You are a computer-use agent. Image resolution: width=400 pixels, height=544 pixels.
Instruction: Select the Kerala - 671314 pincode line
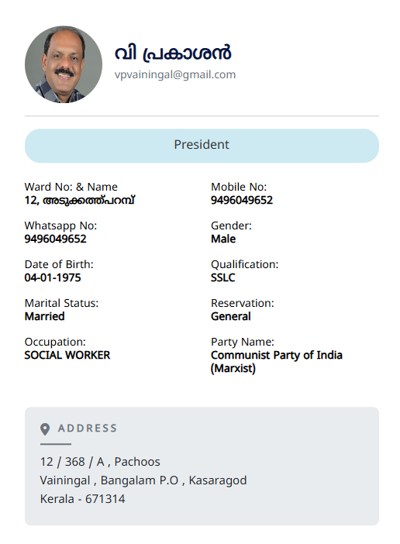pyautogui.click(x=82, y=499)
